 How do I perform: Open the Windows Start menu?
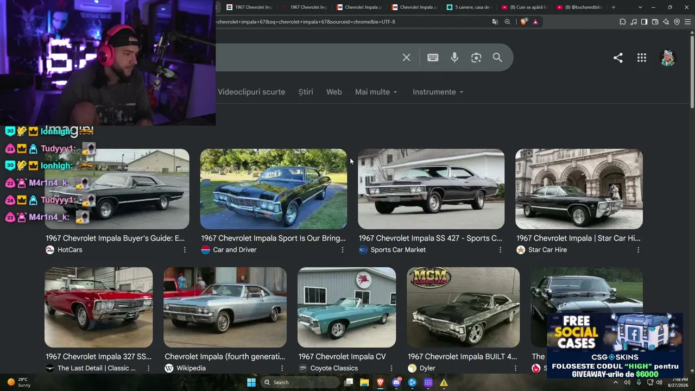(251, 382)
